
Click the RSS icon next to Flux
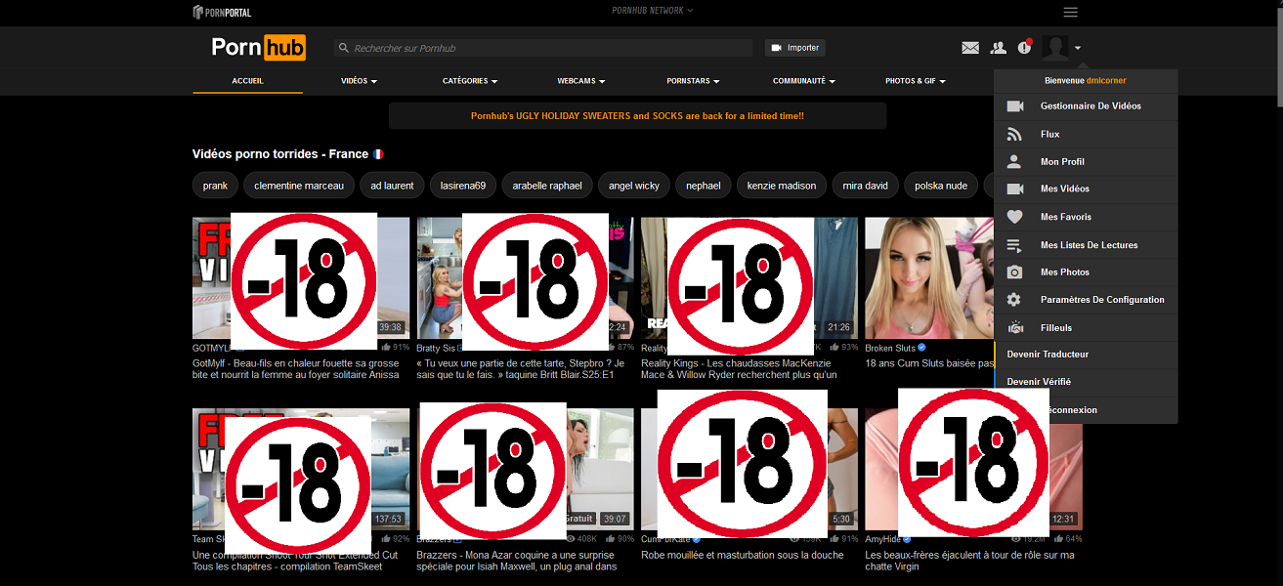click(1014, 135)
